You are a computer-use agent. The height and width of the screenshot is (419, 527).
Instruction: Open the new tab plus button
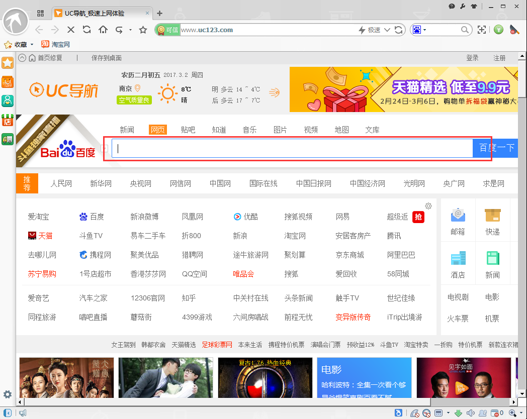[159, 13]
